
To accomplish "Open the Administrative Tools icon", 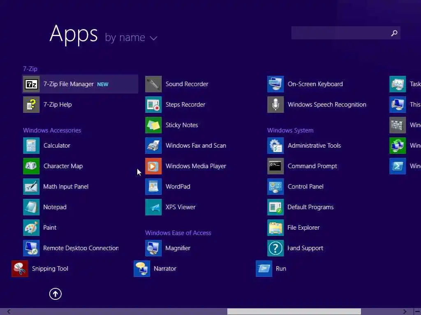I will point(275,146).
